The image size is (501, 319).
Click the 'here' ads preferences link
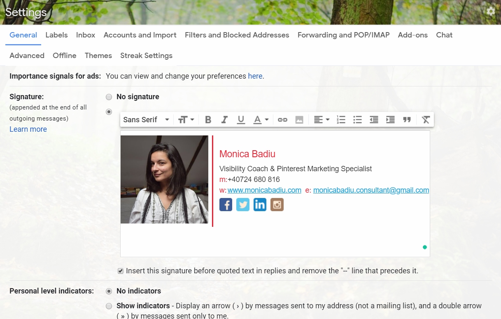255,76
